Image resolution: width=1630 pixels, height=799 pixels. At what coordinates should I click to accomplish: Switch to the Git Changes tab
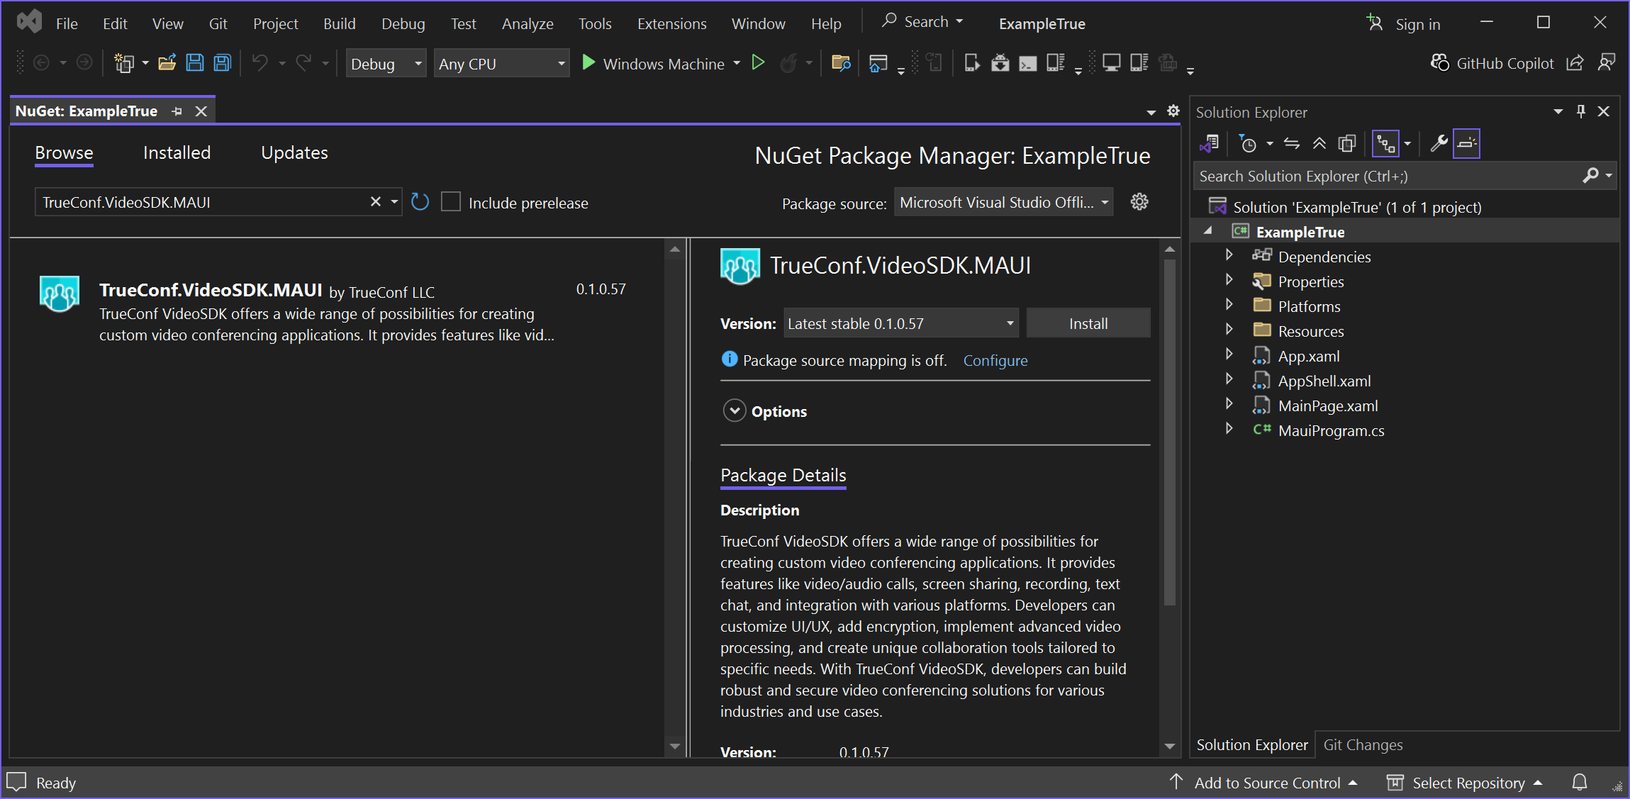pos(1363,744)
